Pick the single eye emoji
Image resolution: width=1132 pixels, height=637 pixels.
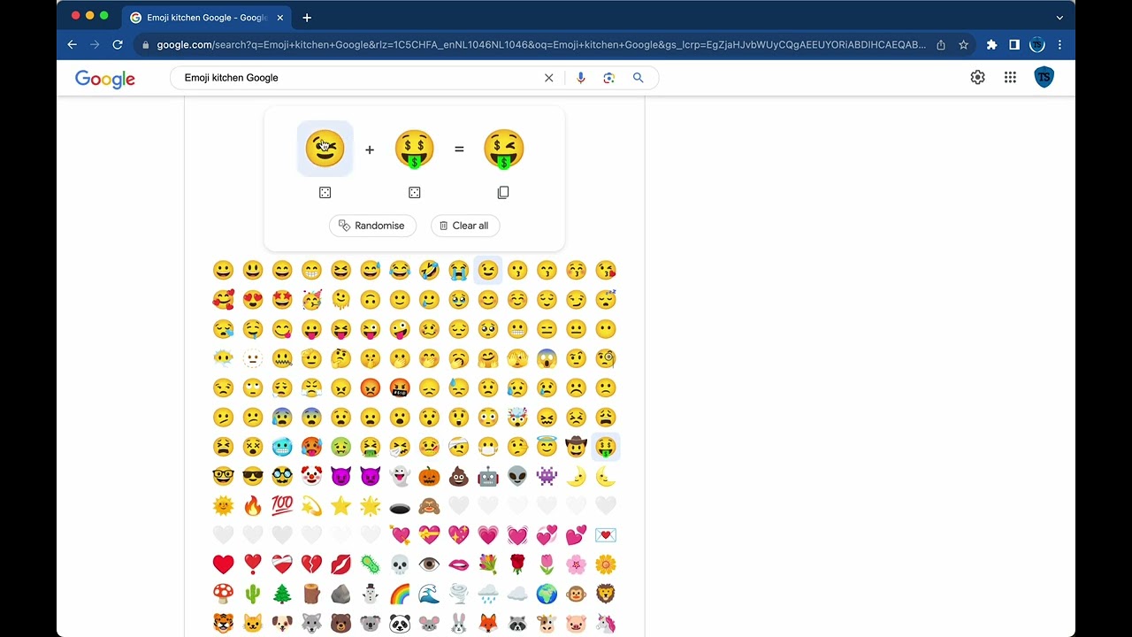pyautogui.click(x=429, y=564)
